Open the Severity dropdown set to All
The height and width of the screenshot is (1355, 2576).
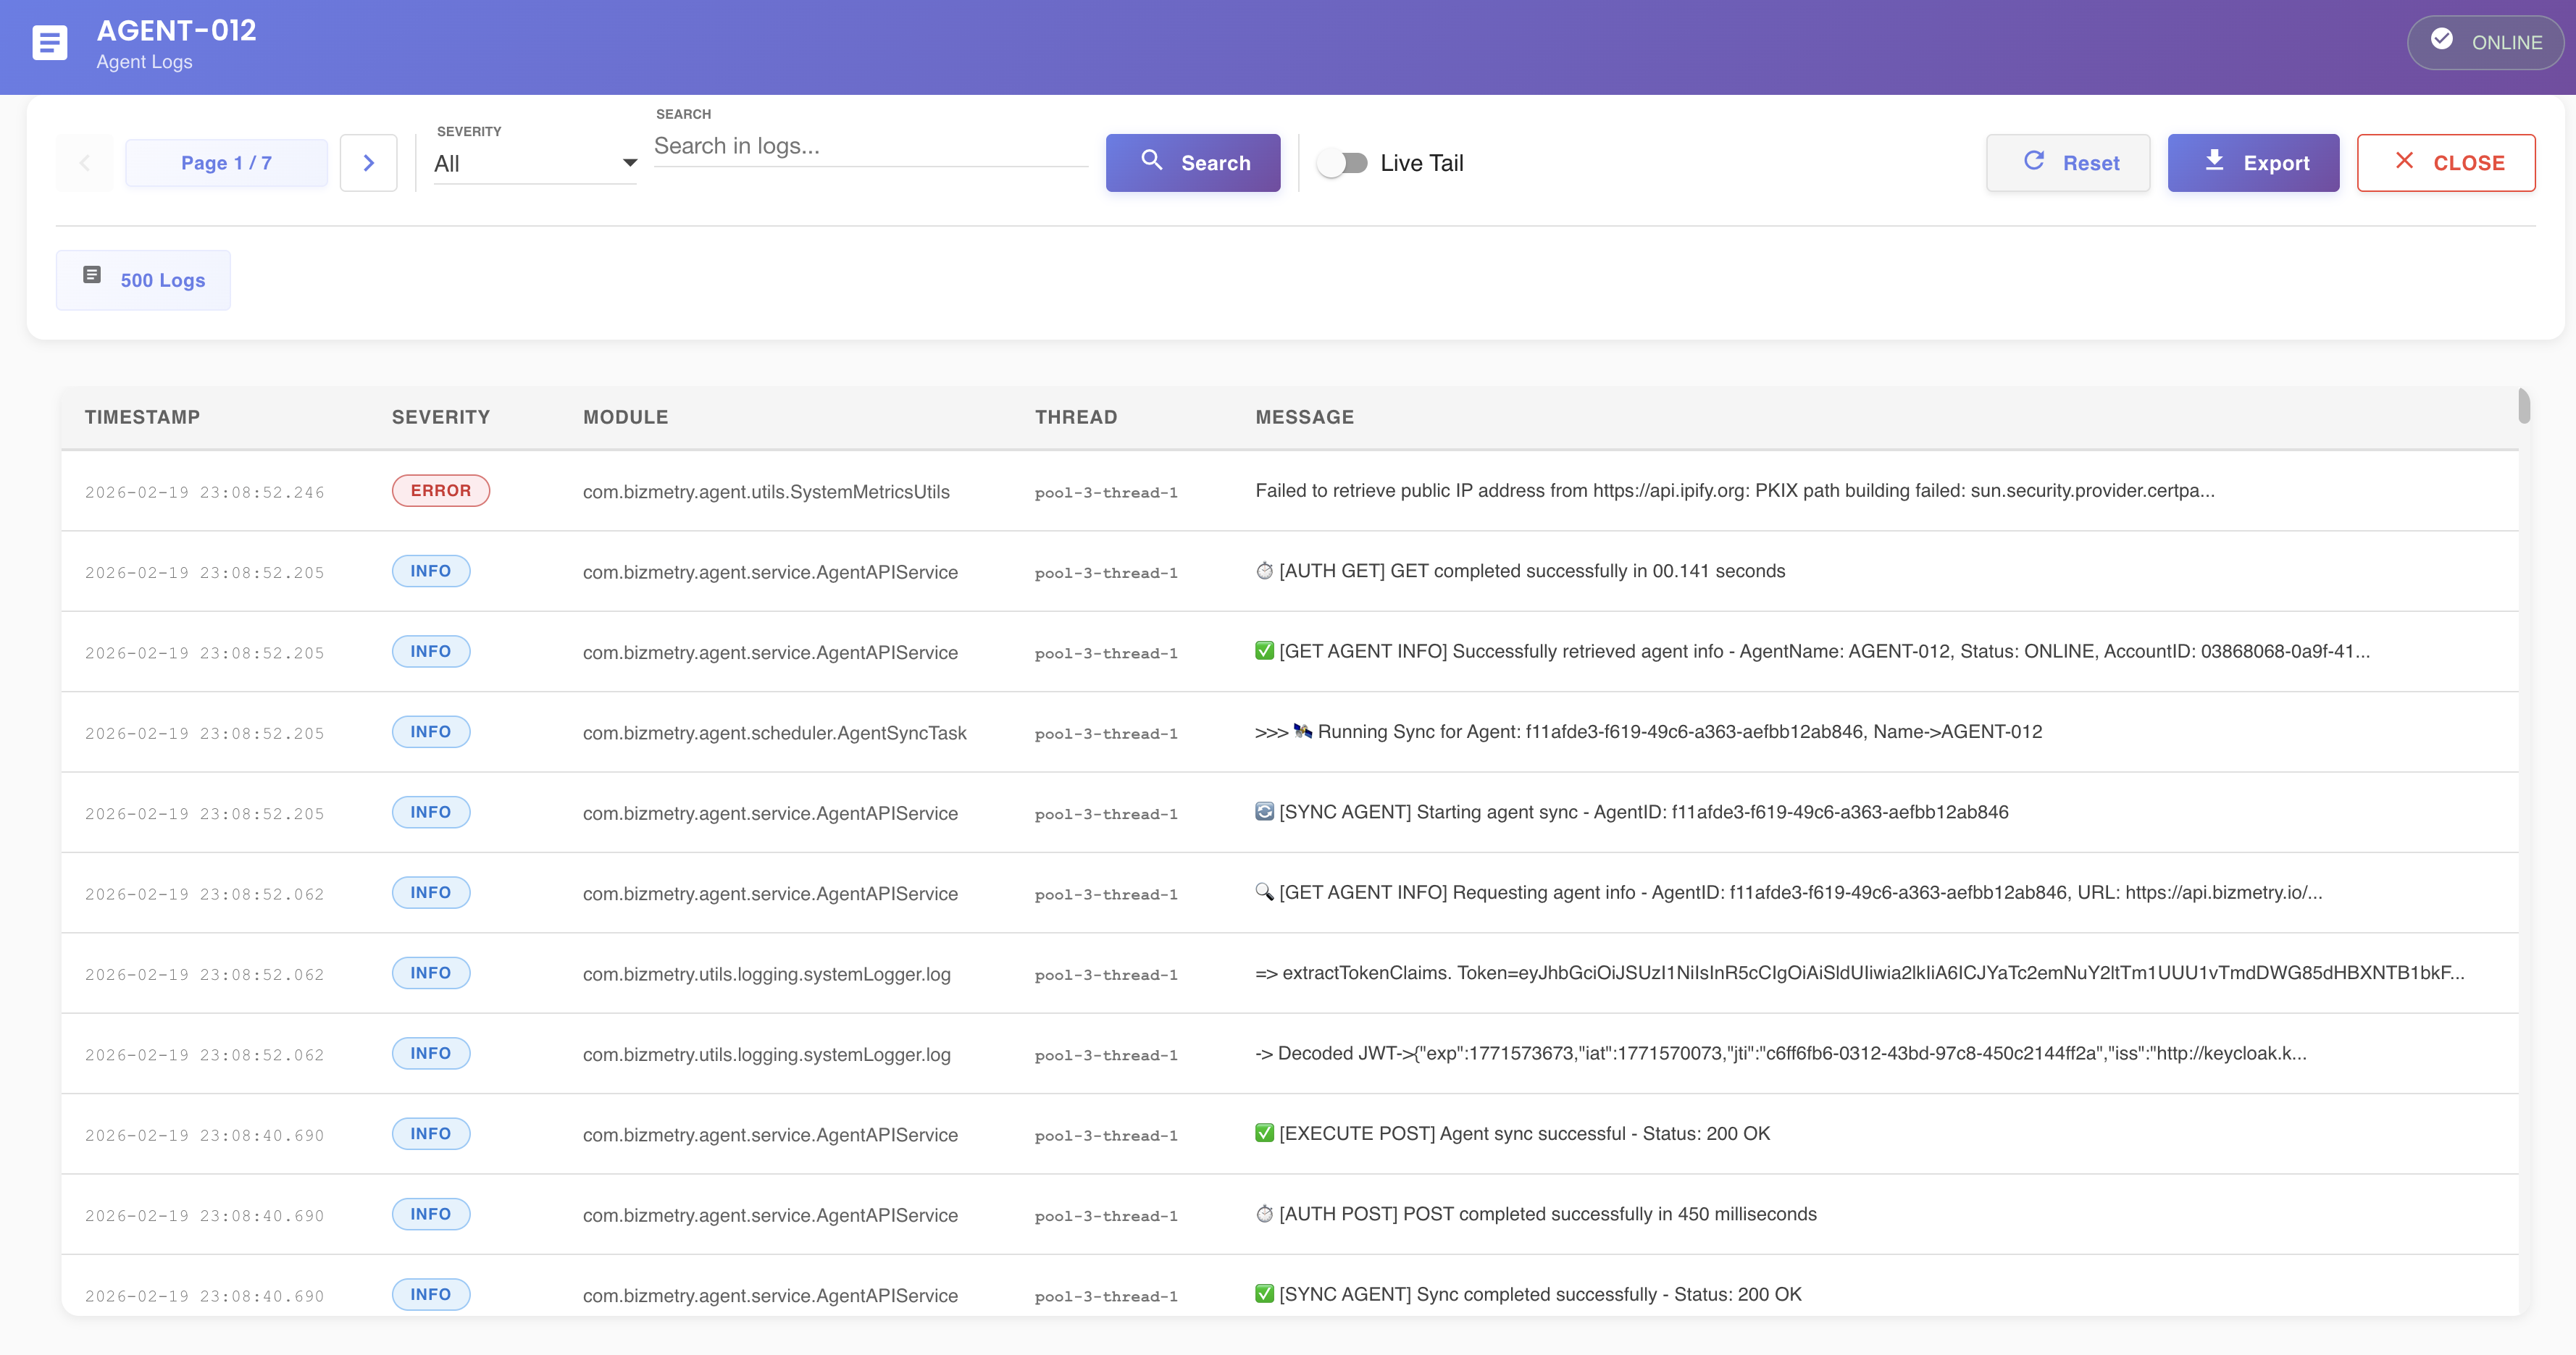pos(535,164)
